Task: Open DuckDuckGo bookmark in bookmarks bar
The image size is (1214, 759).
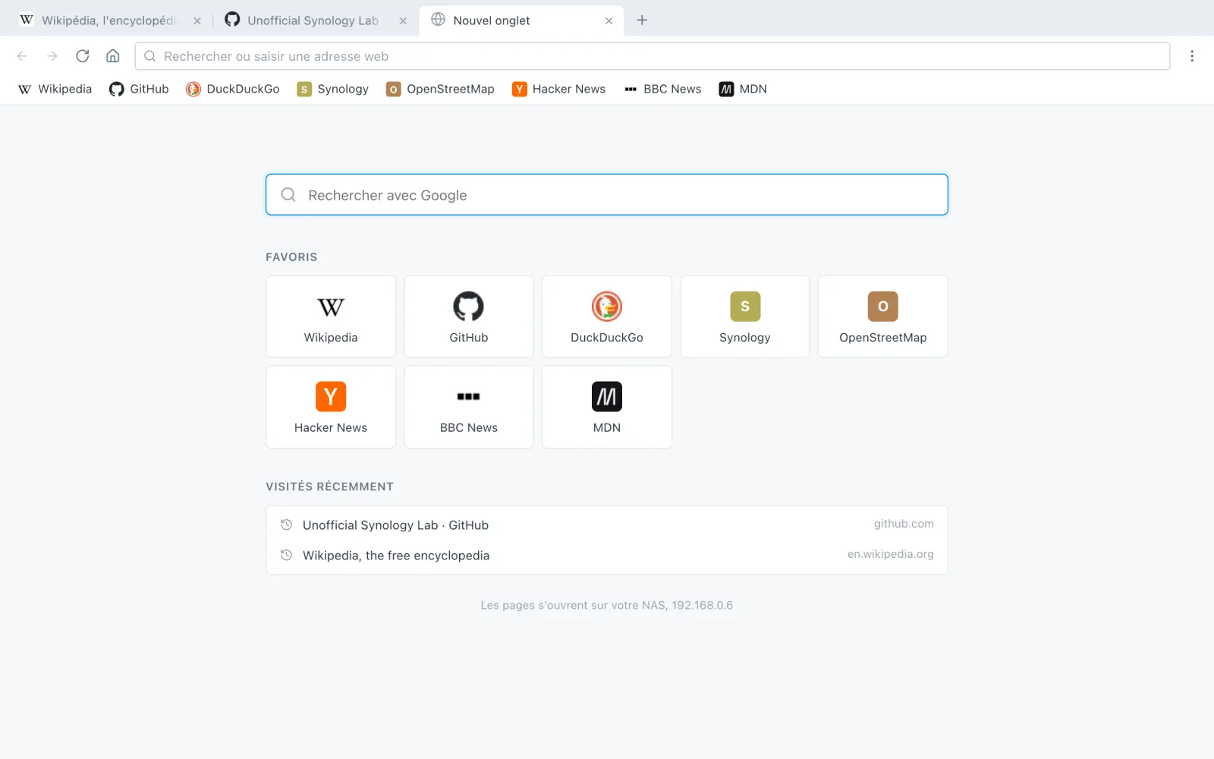Action: click(233, 89)
